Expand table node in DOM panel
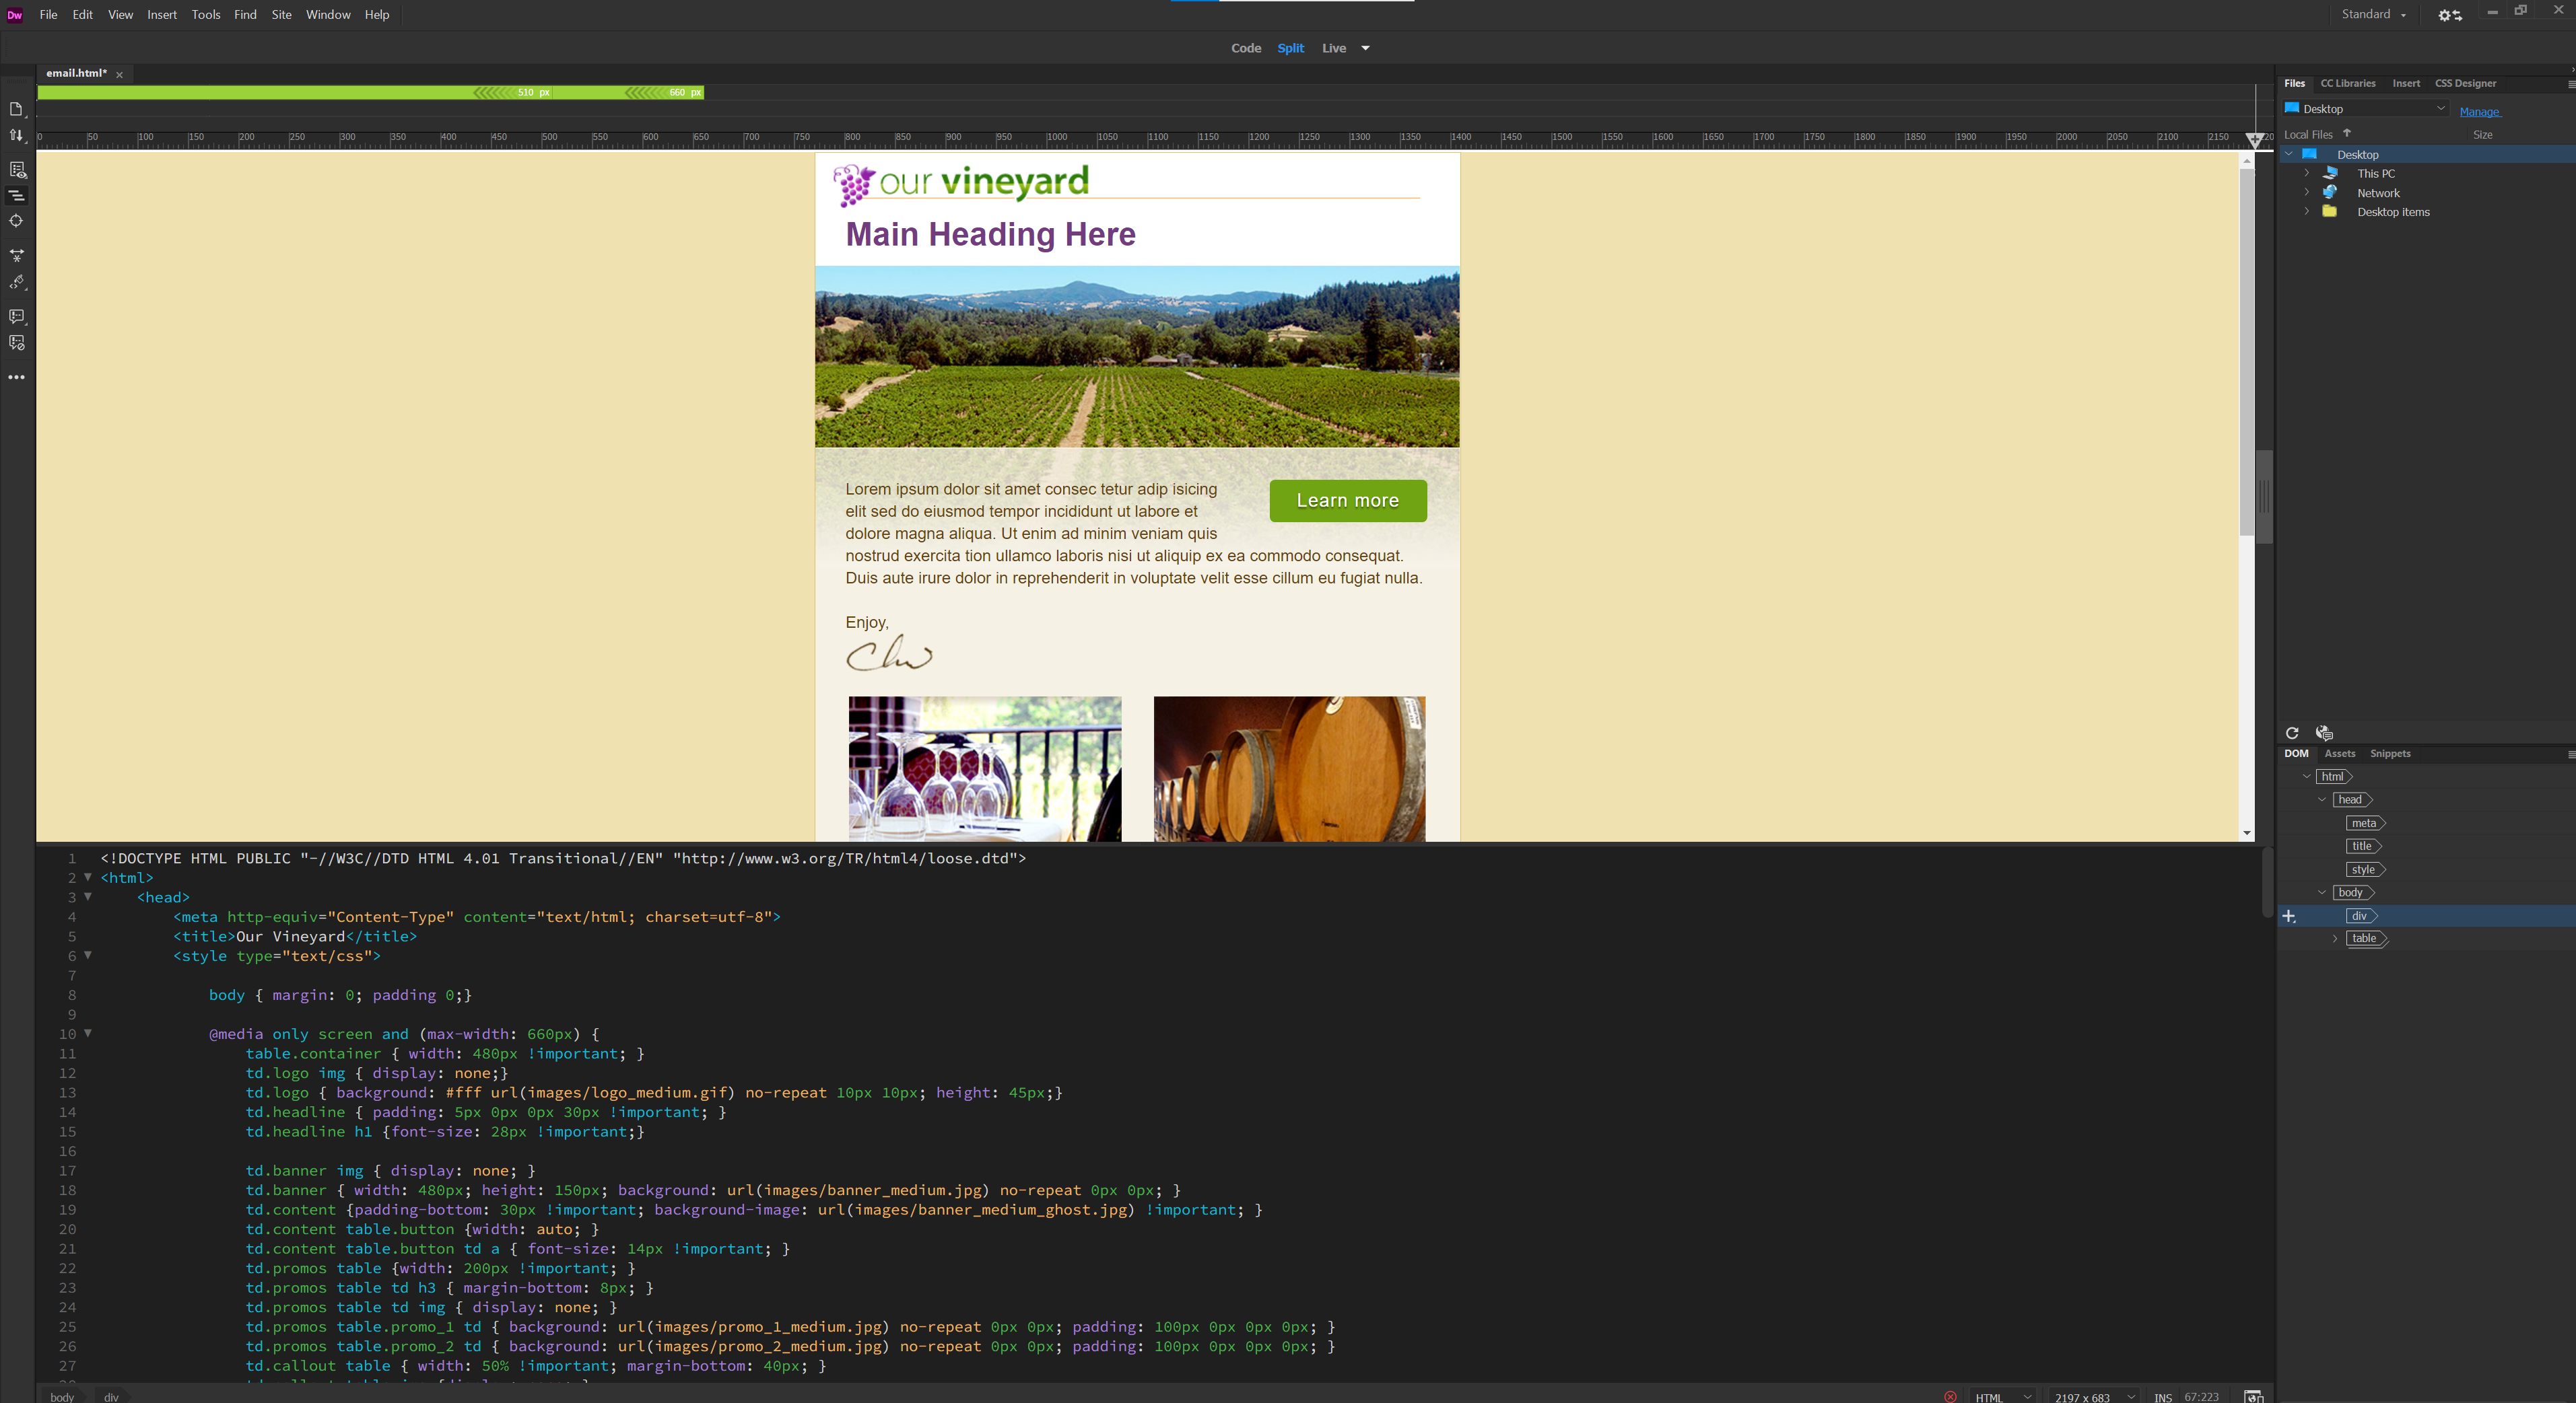2576x1403 pixels. (x=2335, y=938)
